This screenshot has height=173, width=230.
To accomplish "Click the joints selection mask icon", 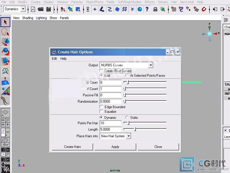I will tap(102, 10).
